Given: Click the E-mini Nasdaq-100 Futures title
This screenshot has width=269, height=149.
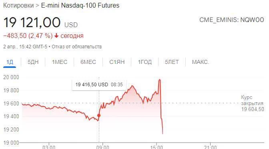Looking at the screenshot, I should point(80,5).
